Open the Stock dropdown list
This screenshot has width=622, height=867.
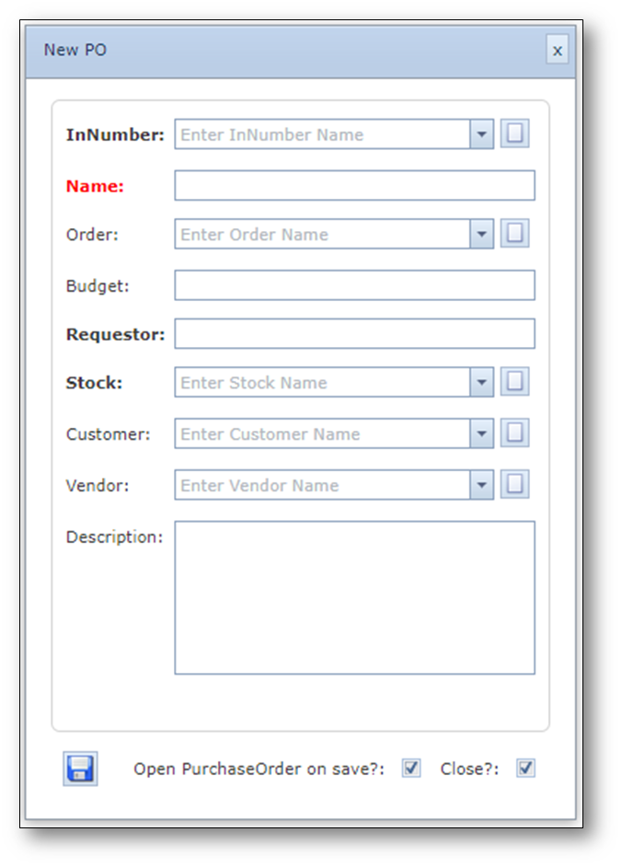(481, 382)
